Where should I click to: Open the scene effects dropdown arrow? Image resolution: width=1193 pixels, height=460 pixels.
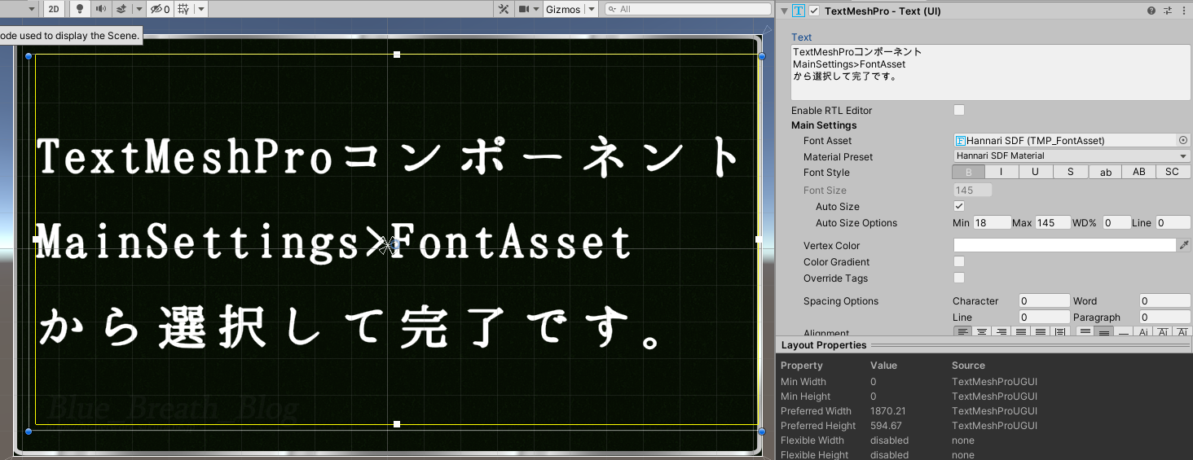pyautogui.click(x=138, y=9)
